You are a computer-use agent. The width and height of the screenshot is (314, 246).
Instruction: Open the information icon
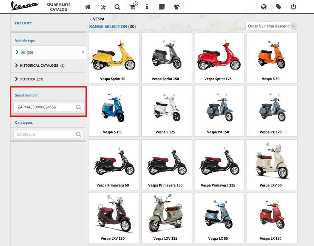tap(147, 7)
